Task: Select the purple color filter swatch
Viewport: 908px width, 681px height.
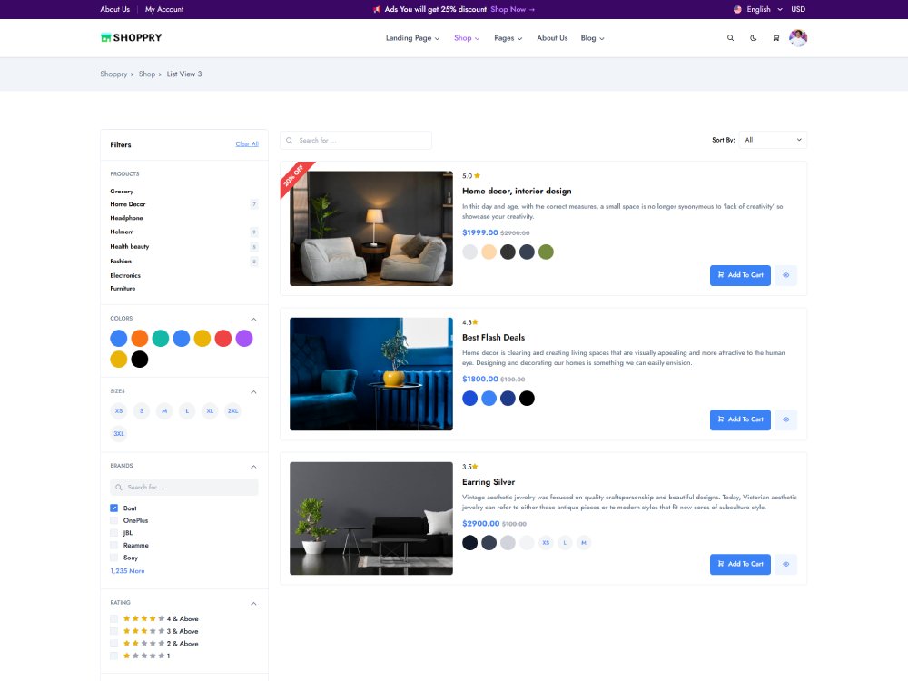Action: (x=243, y=339)
